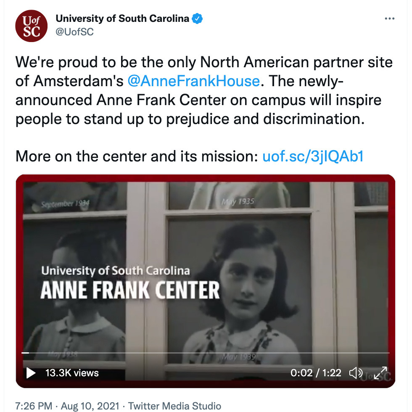The width and height of the screenshot is (412, 412).
Task: Enter fullscreen using the expand arrows icon
Action: 380,373
